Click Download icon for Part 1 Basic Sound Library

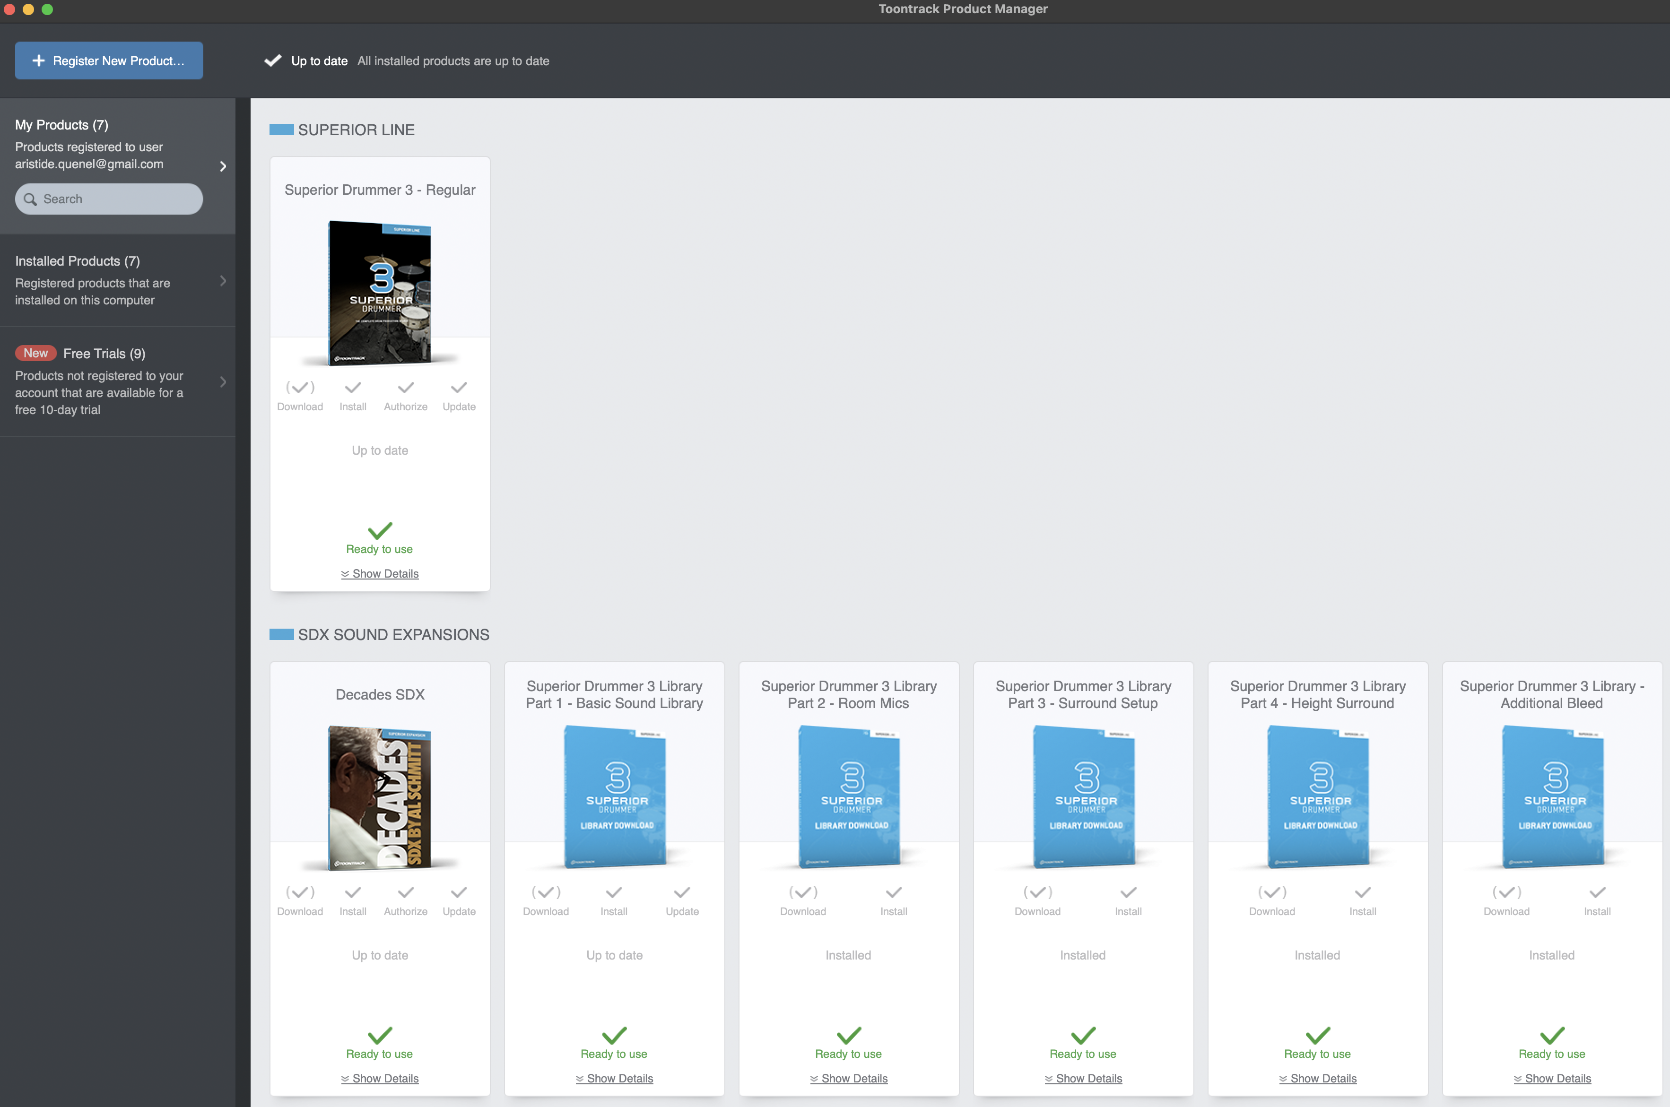click(546, 892)
